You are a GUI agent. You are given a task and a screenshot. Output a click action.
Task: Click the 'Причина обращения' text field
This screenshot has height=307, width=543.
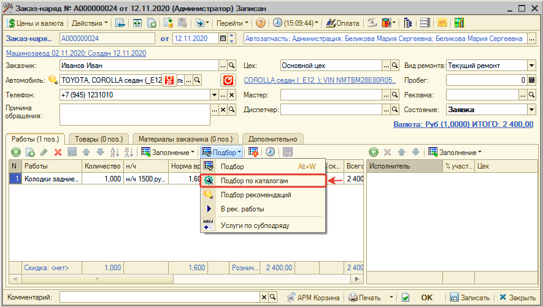[135, 115]
